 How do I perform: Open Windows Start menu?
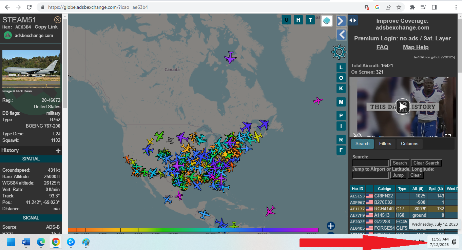11,242
